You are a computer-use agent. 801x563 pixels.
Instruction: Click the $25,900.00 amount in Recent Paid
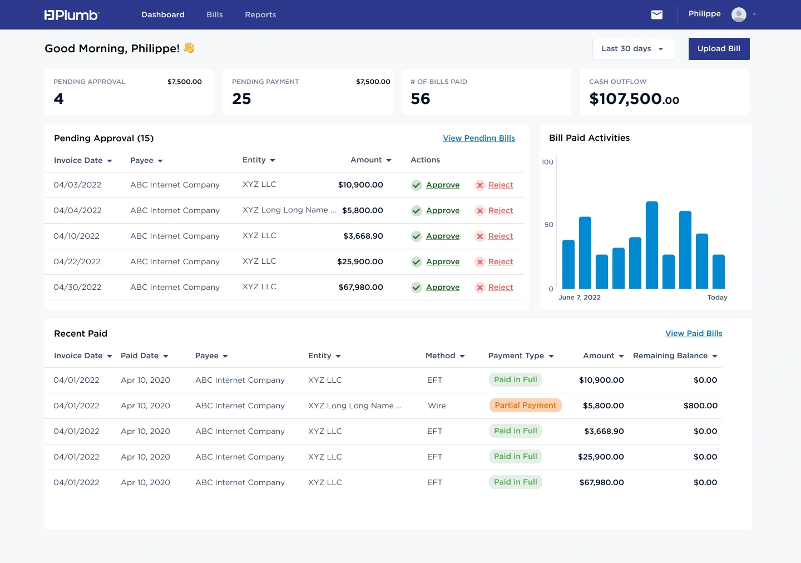coord(601,457)
